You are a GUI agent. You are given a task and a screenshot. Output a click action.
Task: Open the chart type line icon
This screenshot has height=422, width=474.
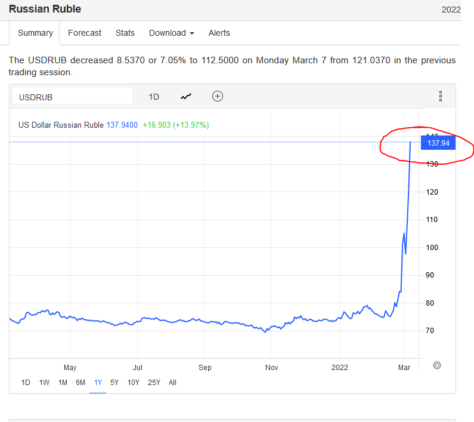pos(186,97)
